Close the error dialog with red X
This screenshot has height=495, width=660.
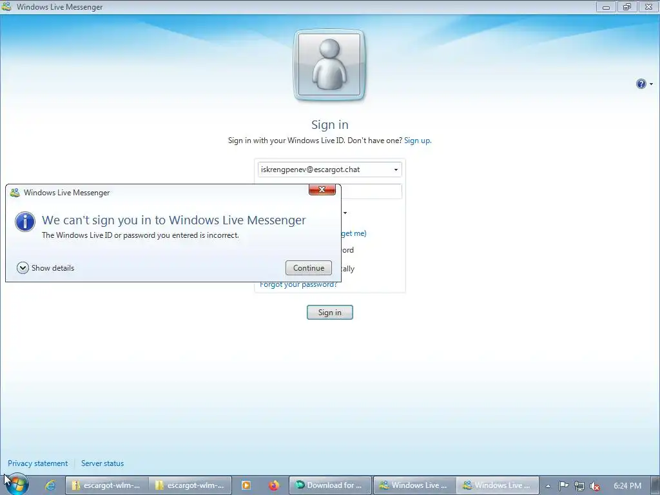point(322,189)
